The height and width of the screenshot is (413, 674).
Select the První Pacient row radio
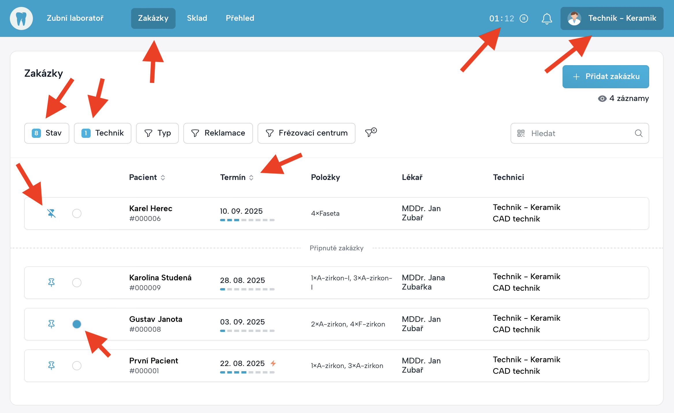(77, 366)
